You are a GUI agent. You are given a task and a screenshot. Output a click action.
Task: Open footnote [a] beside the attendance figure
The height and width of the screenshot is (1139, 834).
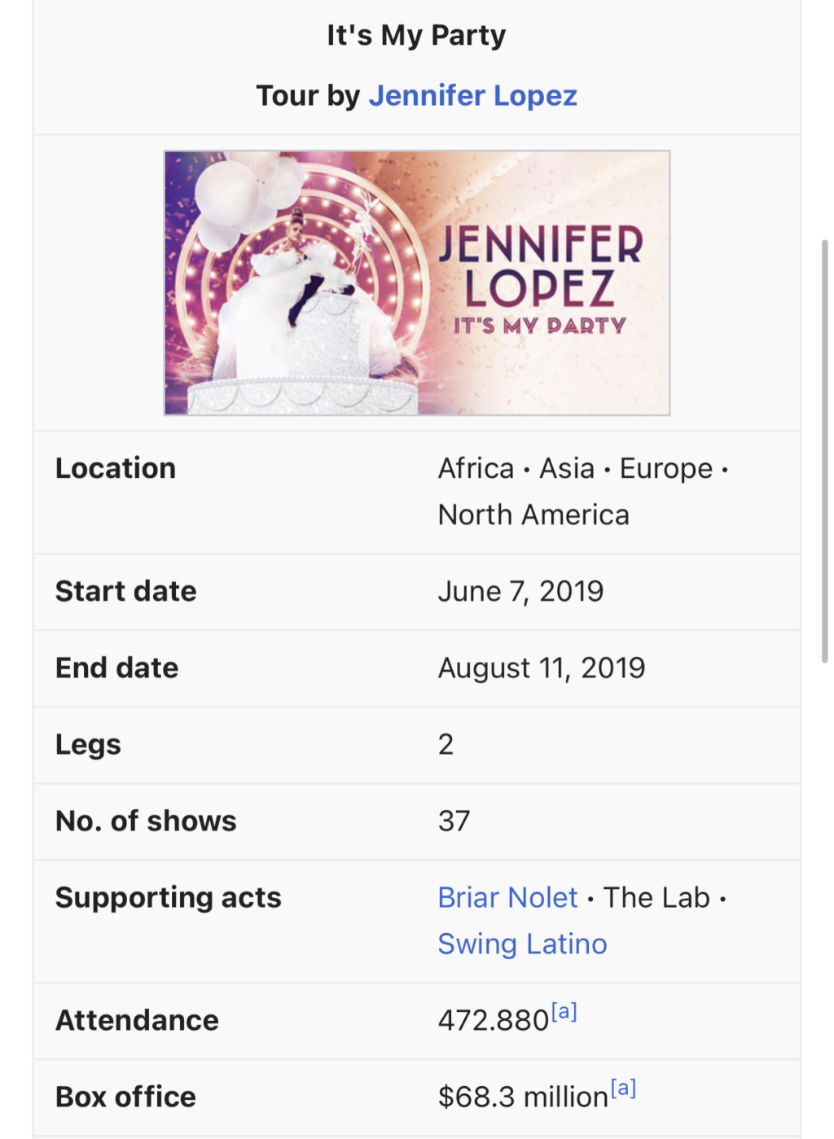(x=564, y=1012)
